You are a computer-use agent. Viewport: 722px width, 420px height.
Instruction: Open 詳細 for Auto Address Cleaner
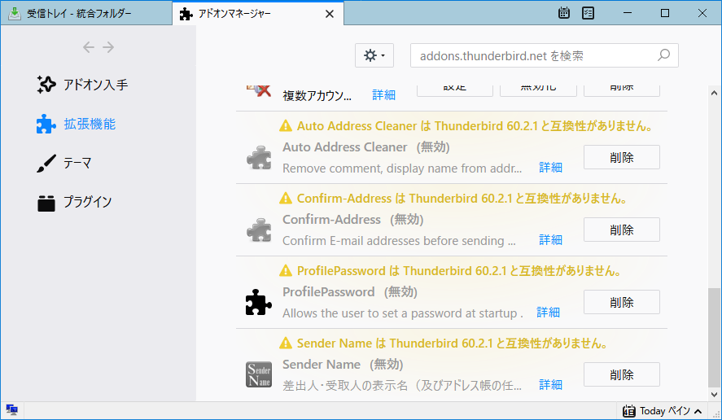551,167
